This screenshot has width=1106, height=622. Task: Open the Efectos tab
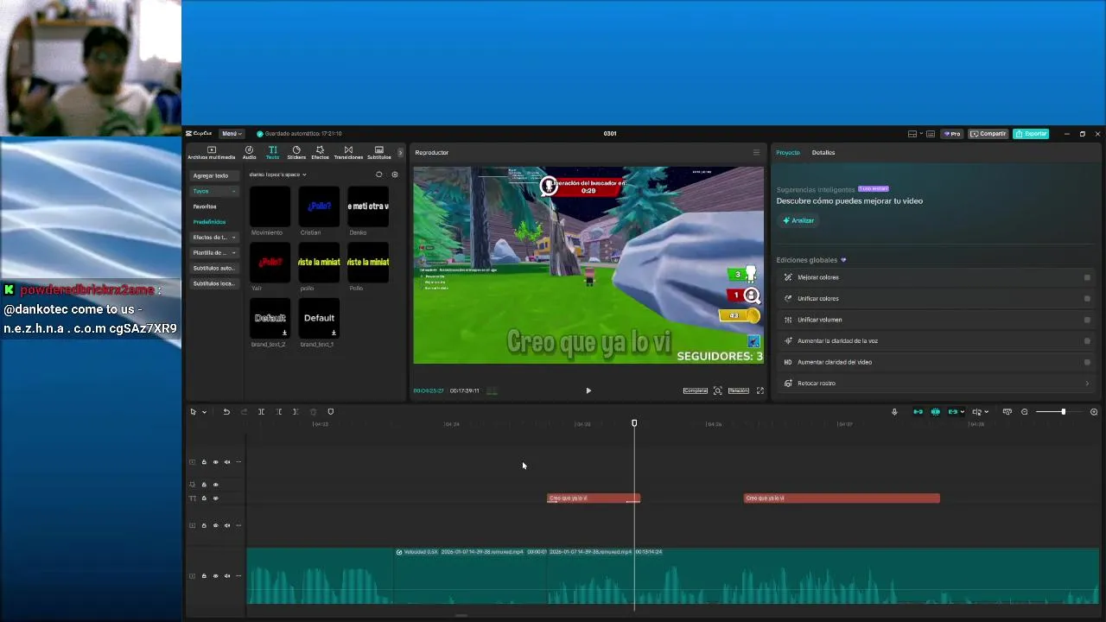pyautogui.click(x=320, y=153)
